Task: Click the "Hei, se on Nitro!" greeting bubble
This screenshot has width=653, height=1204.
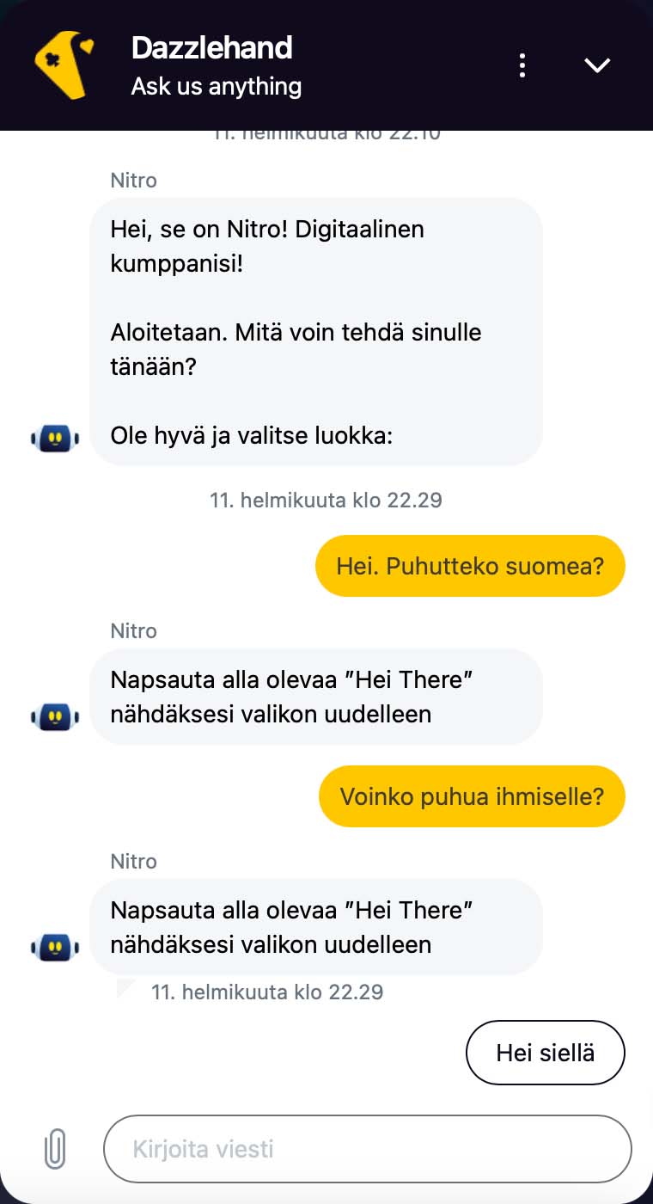Action: [316, 332]
